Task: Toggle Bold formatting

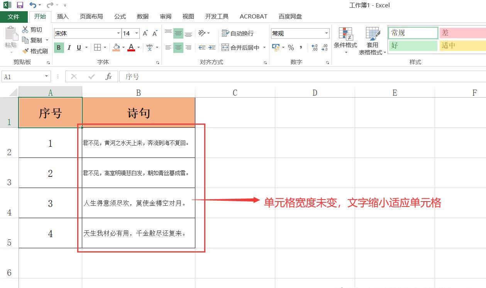Action: [59, 47]
